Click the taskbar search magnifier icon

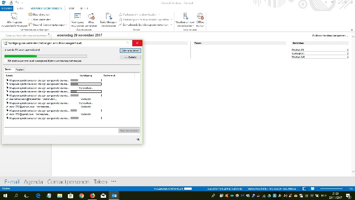pos(16,196)
